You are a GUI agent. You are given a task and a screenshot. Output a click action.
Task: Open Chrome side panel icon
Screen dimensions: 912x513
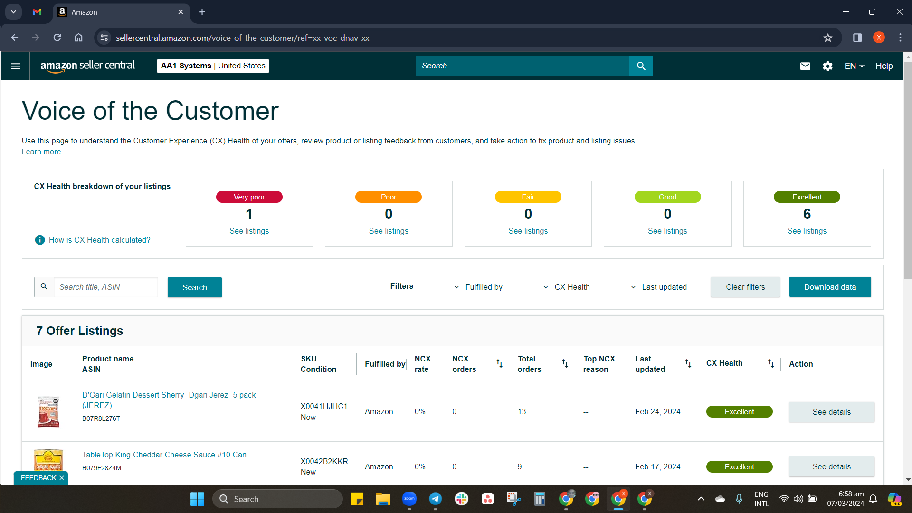pos(857,38)
